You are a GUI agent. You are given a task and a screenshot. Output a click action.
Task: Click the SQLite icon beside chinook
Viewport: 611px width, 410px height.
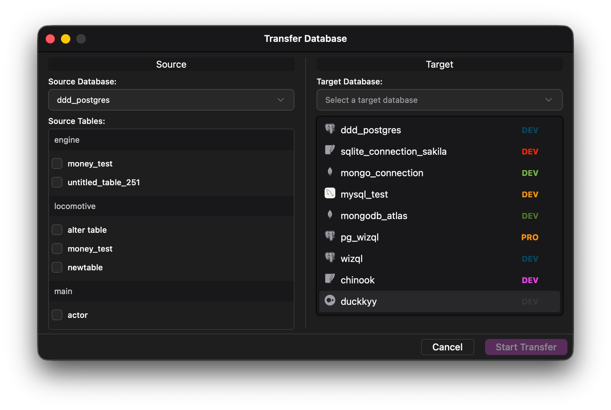click(x=330, y=279)
